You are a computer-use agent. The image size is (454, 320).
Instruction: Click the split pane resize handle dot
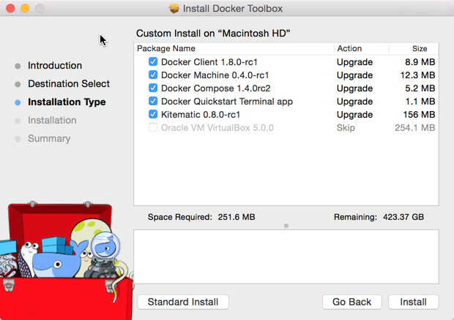tap(286, 226)
